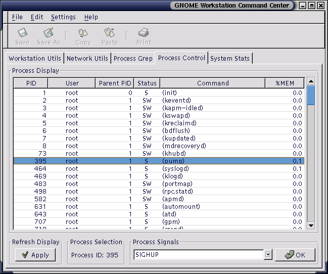Select the (gpm) process row
328x274 pixels.
[x=159, y=221]
